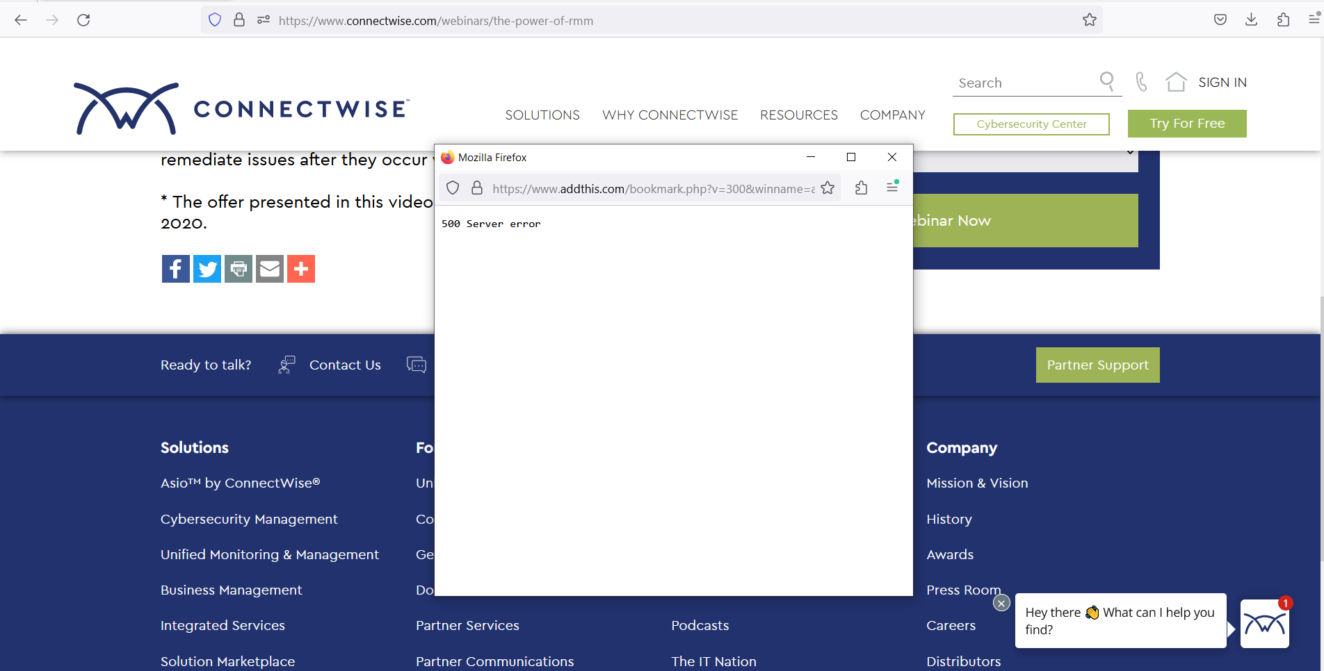The height and width of the screenshot is (671, 1324).
Task: Click the Try For Free button
Action: tap(1187, 124)
